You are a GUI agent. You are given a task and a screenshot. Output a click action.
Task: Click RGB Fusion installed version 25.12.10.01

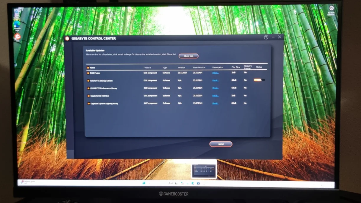(x=182, y=73)
